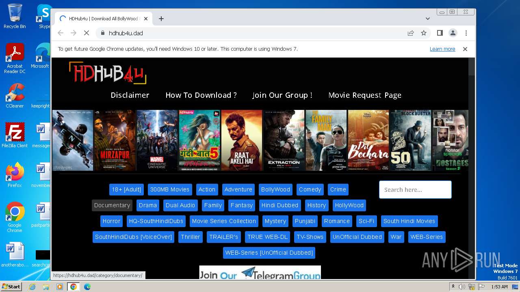Open Movie Request Page menu item

coord(365,95)
